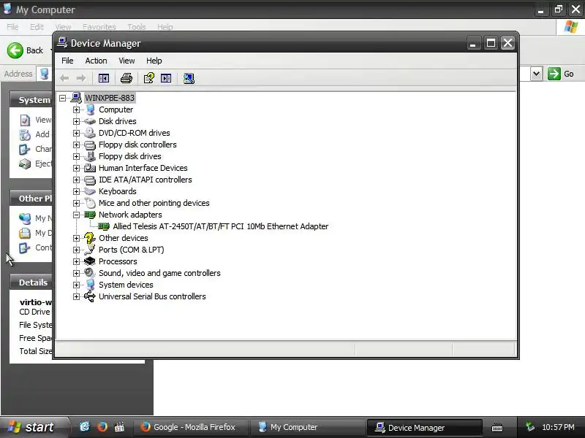Screen dimensions: 585x438
Task: Click Scan for hardware changes icon
Action: pos(189,78)
